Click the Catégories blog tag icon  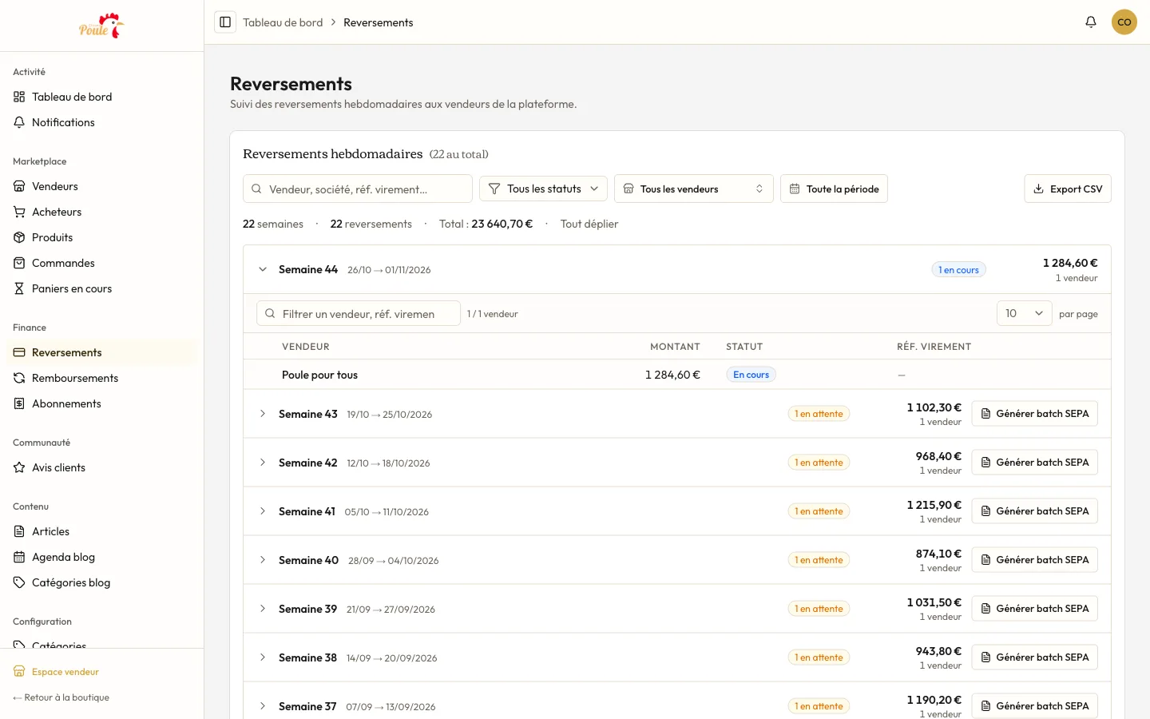(x=19, y=582)
